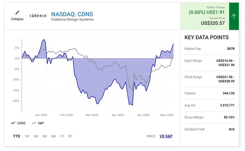This screenshot has width=245, height=151.
Task: Toggle the CDNS legend line icon
Action: point(13,123)
